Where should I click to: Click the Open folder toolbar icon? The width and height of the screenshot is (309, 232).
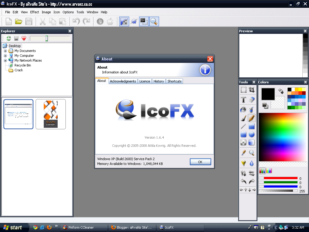(18, 21)
